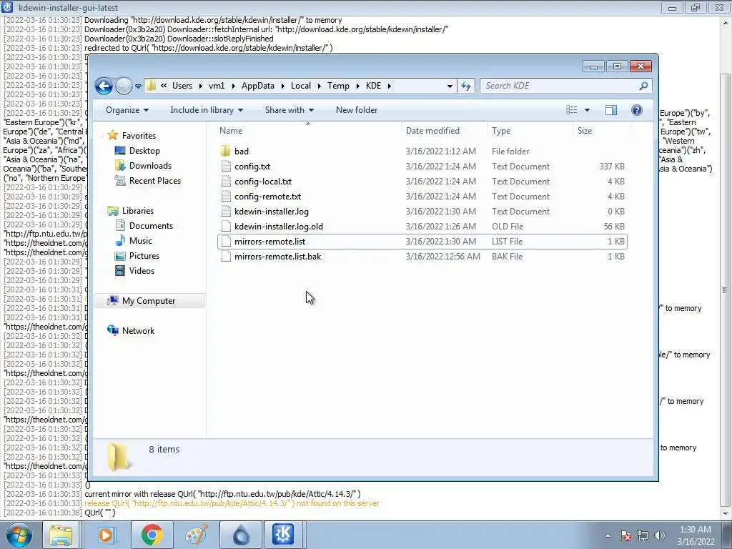Open the Windows Start menu
The width and height of the screenshot is (732, 549).
tap(19, 535)
